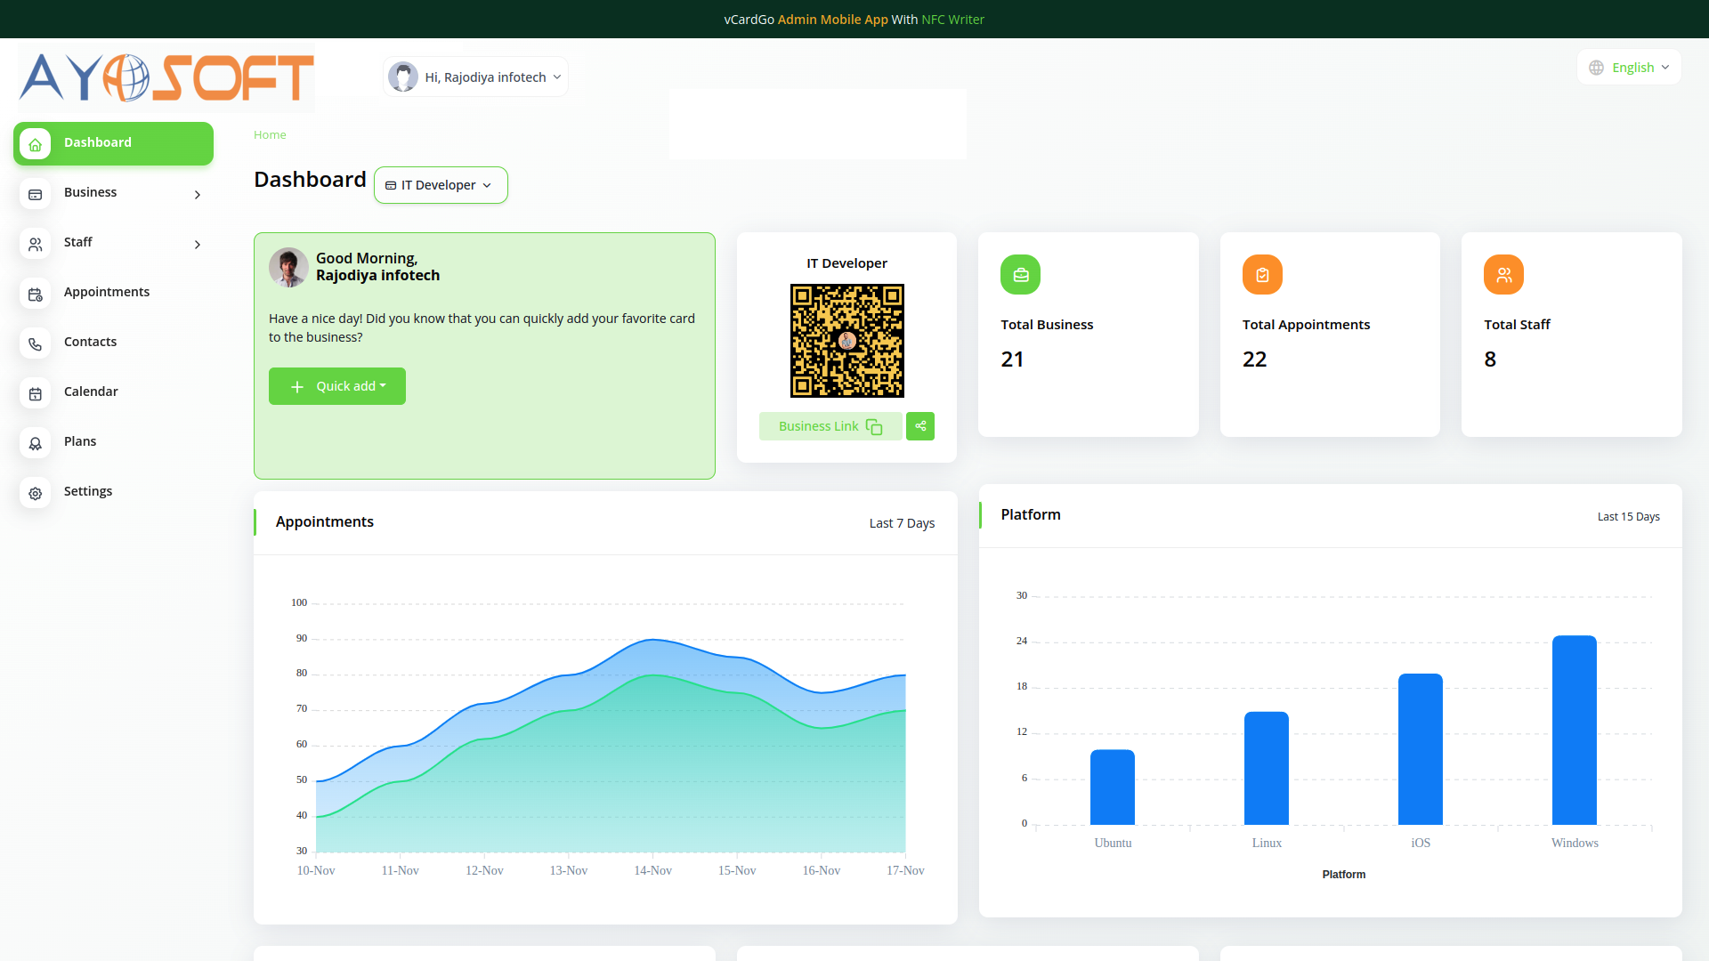Click the Settings gear icon in sidebar
The height and width of the screenshot is (961, 1709).
pyautogui.click(x=36, y=493)
